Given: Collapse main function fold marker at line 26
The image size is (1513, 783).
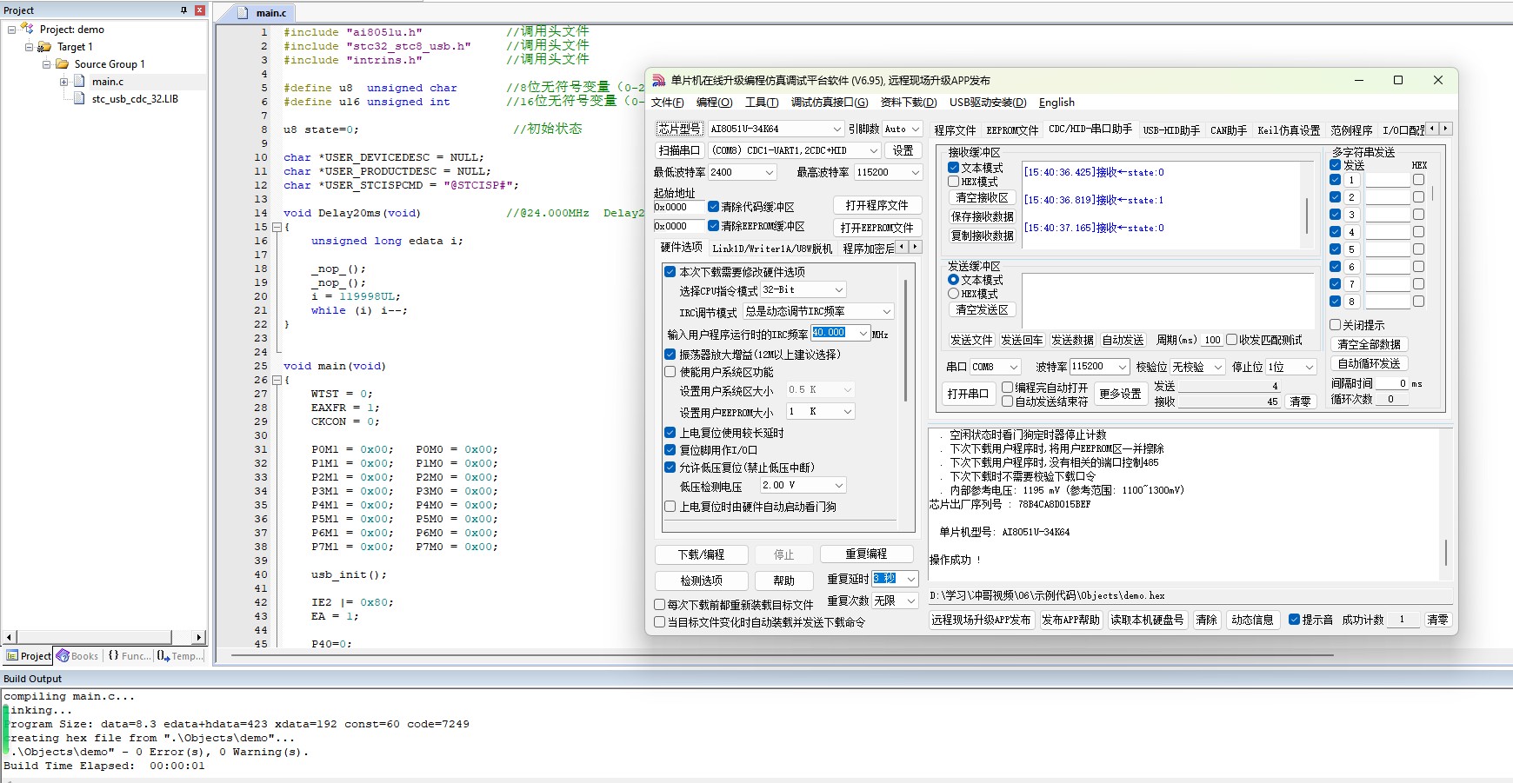Looking at the screenshot, I should coord(277,380).
